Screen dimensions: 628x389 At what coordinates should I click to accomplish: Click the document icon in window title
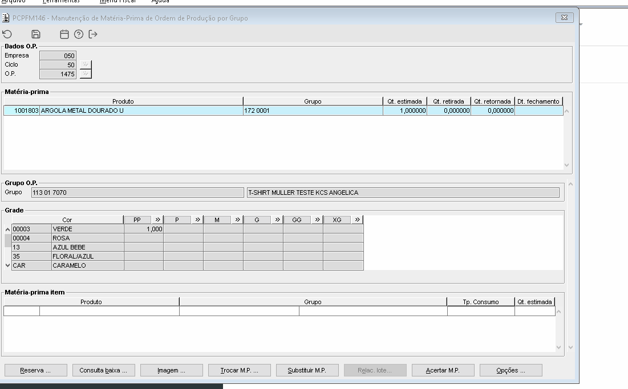(6, 18)
